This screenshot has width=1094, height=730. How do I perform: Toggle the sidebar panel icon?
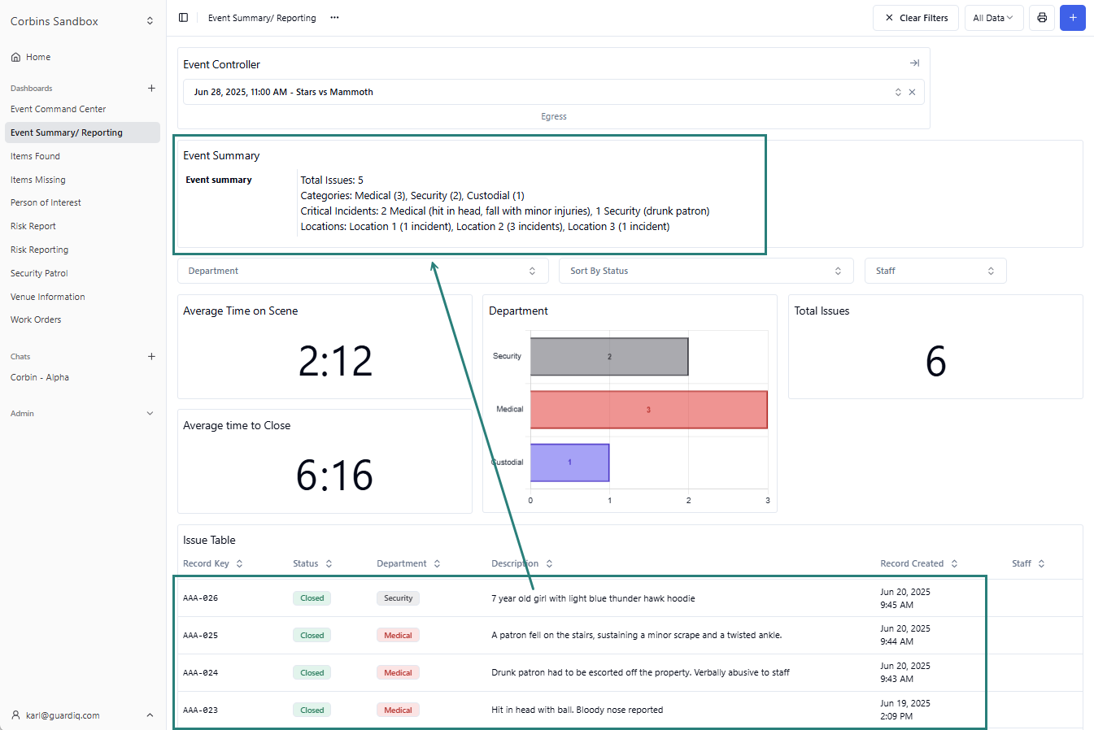pos(183,18)
